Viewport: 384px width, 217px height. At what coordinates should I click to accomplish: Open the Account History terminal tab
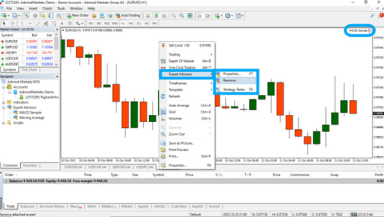pyautogui.click(x=52, y=206)
